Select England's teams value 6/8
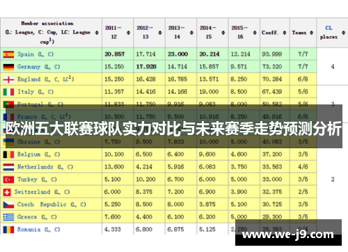This screenshot has height=252, width=348. pyautogui.click(x=303, y=79)
